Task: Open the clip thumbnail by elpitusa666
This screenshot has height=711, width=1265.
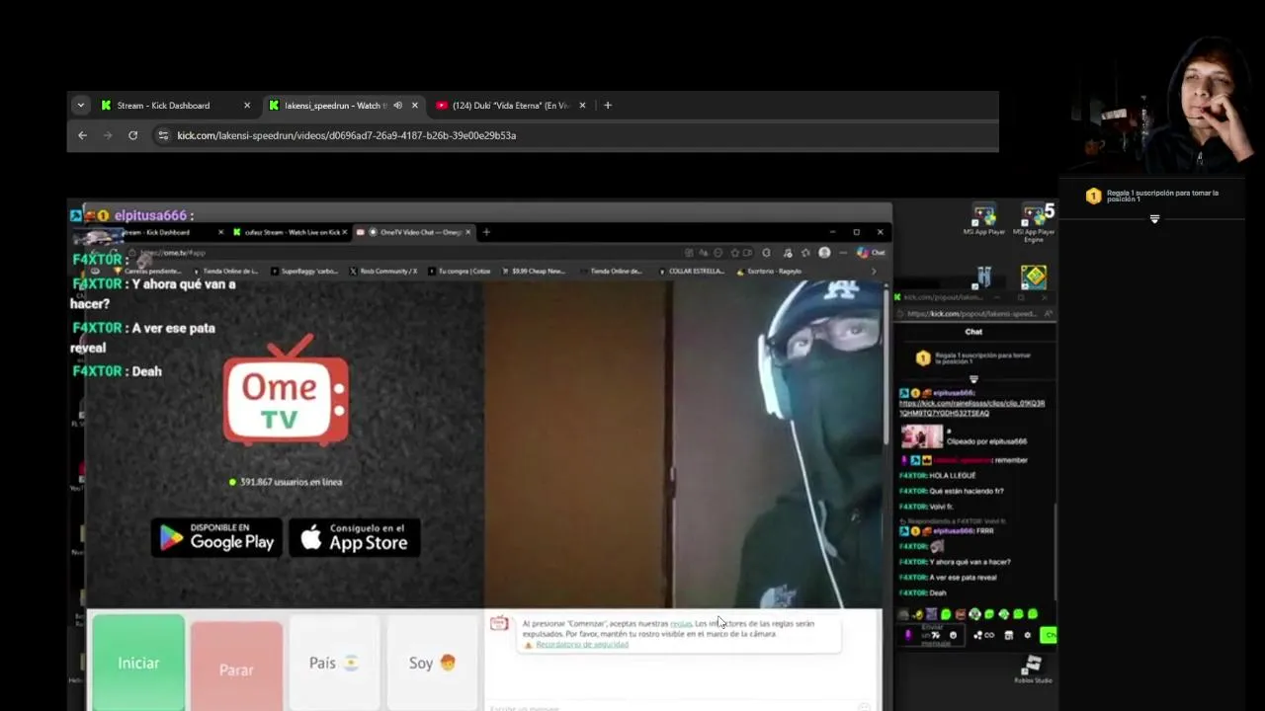Action: (x=922, y=436)
